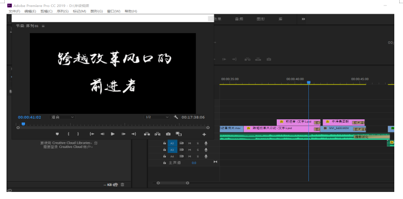The height and width of the screenshot is (199, 403).
Task: Open the 序列(S) menu
Action: point(63,11)
